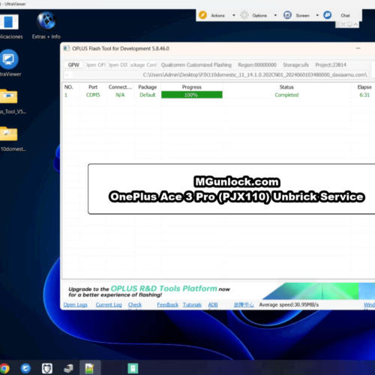Click the Elapse column header
This screenshot has height=375, width=375.
364,87
